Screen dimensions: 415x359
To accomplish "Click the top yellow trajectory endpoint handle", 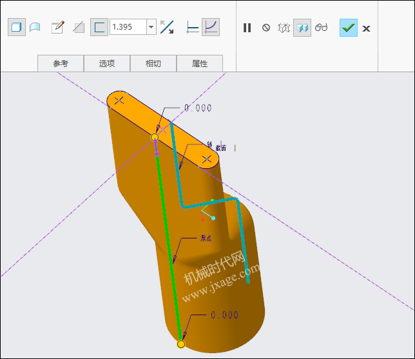I will point(155,137).
